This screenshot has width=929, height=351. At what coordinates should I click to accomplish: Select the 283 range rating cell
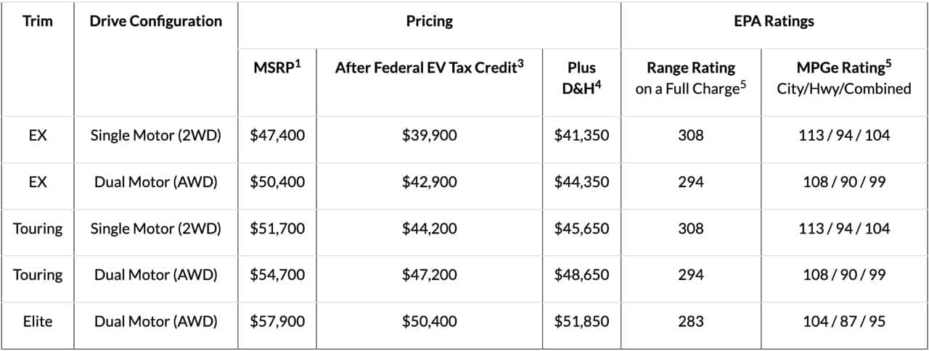click(x=691, y=321)
